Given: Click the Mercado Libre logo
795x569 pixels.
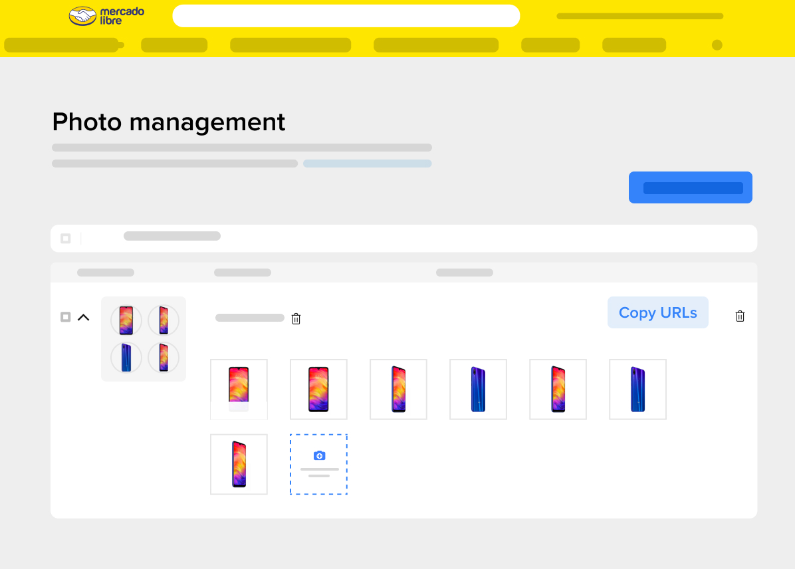Looking at the screenshot, I should pos(106,16).
